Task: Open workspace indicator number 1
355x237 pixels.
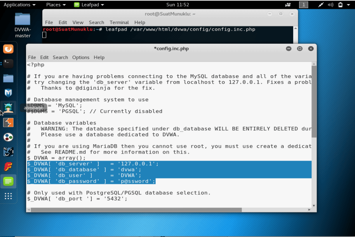Action: (304, 5)
